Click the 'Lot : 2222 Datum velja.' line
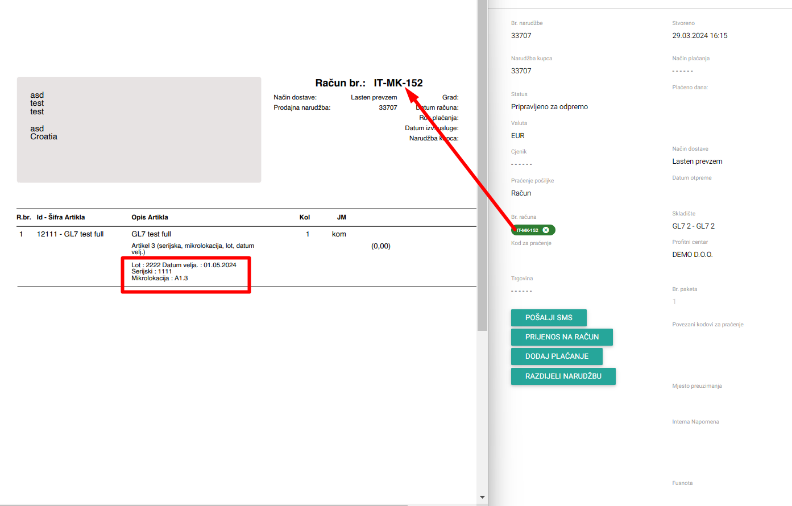 (x=184, y=265)
